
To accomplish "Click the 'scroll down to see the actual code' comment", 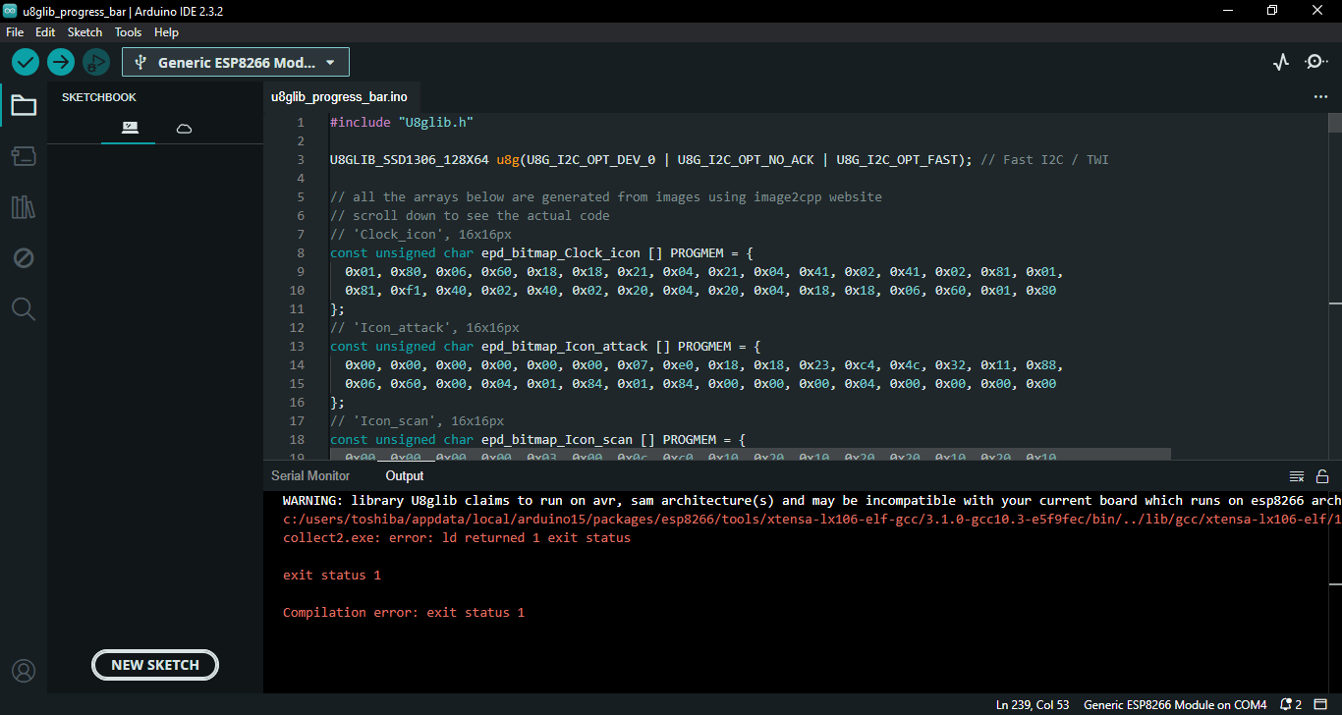I will 470,215.
